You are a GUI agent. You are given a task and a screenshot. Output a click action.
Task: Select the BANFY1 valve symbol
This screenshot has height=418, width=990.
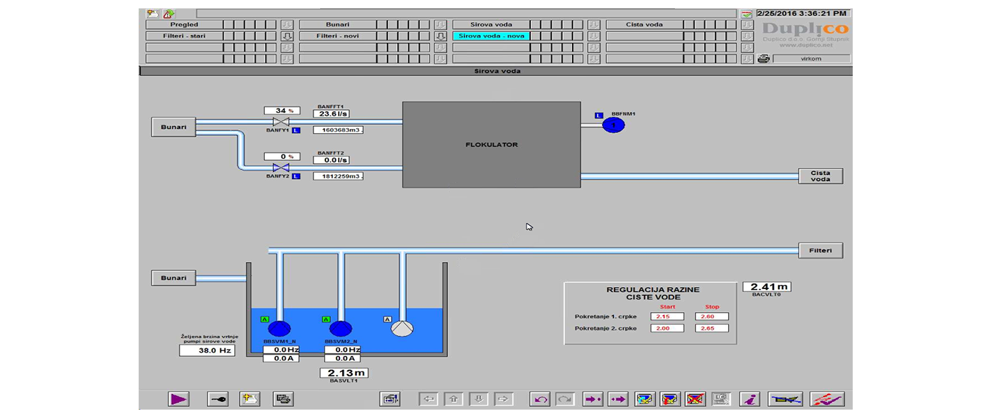point(281,122)
